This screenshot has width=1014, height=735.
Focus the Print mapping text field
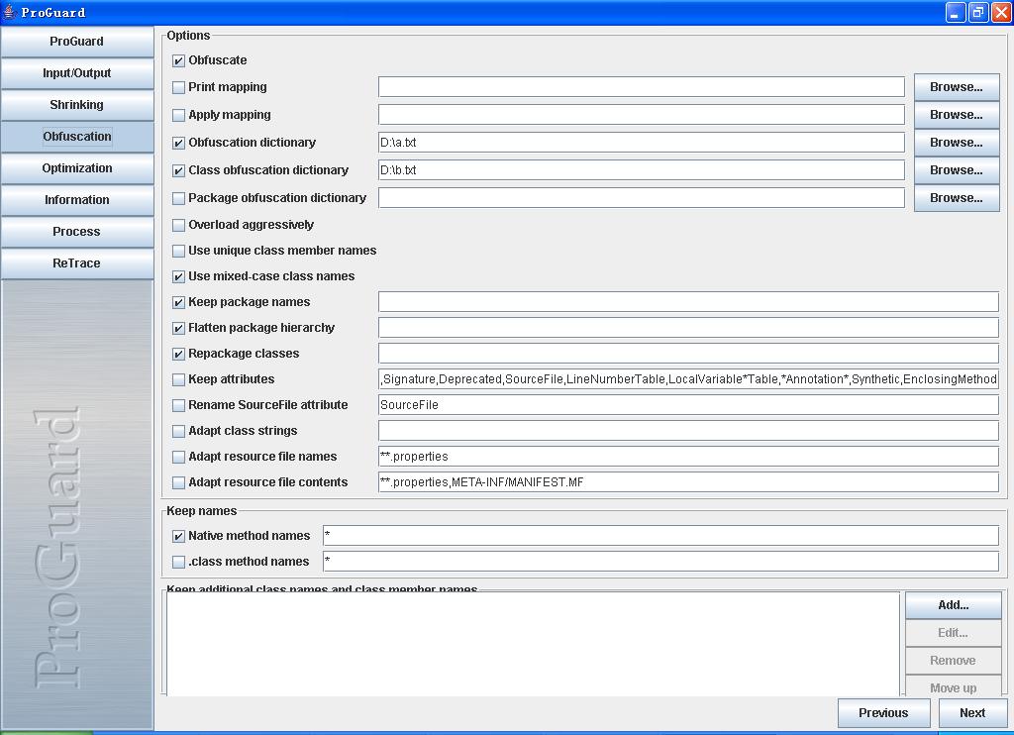point(642,87)
